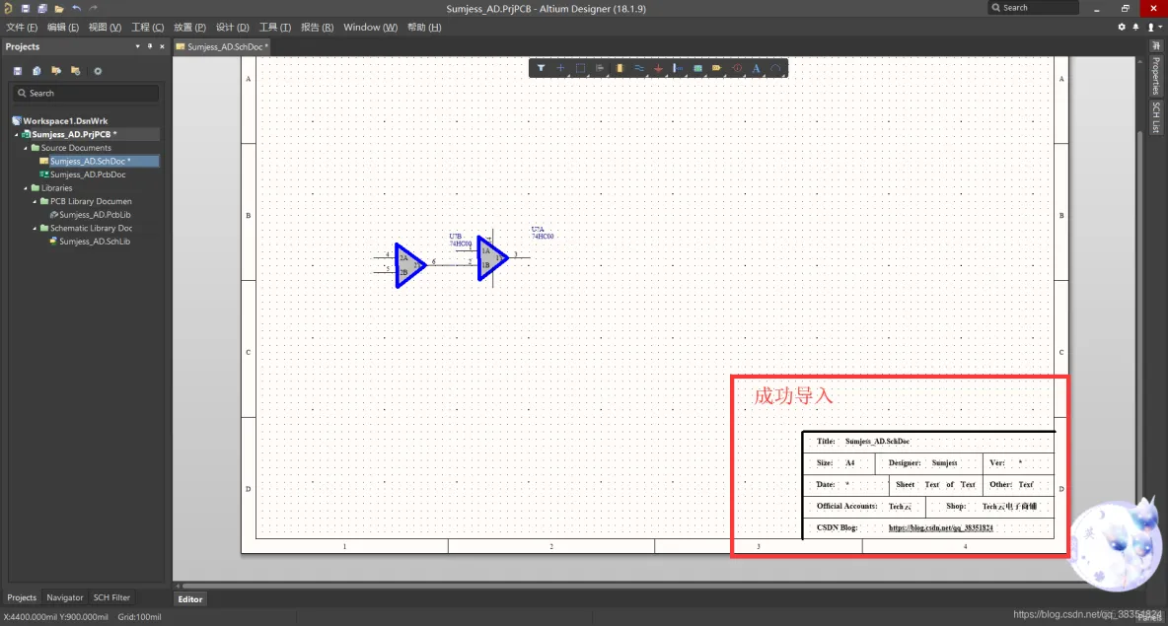Open the 工程 (C) menu
This screenshot has width=1168, height=626.
(x=148, y=27)
